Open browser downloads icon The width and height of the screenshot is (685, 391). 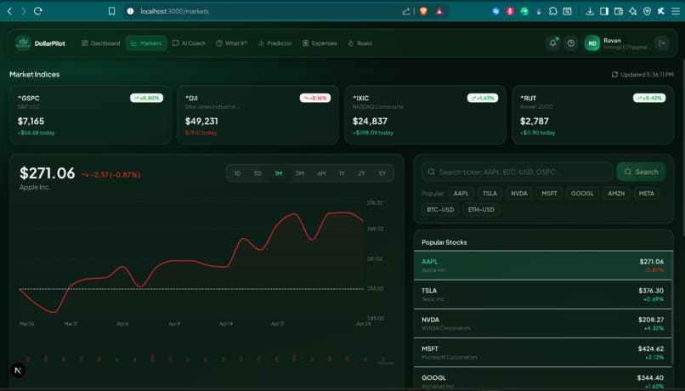coord(590,11)
